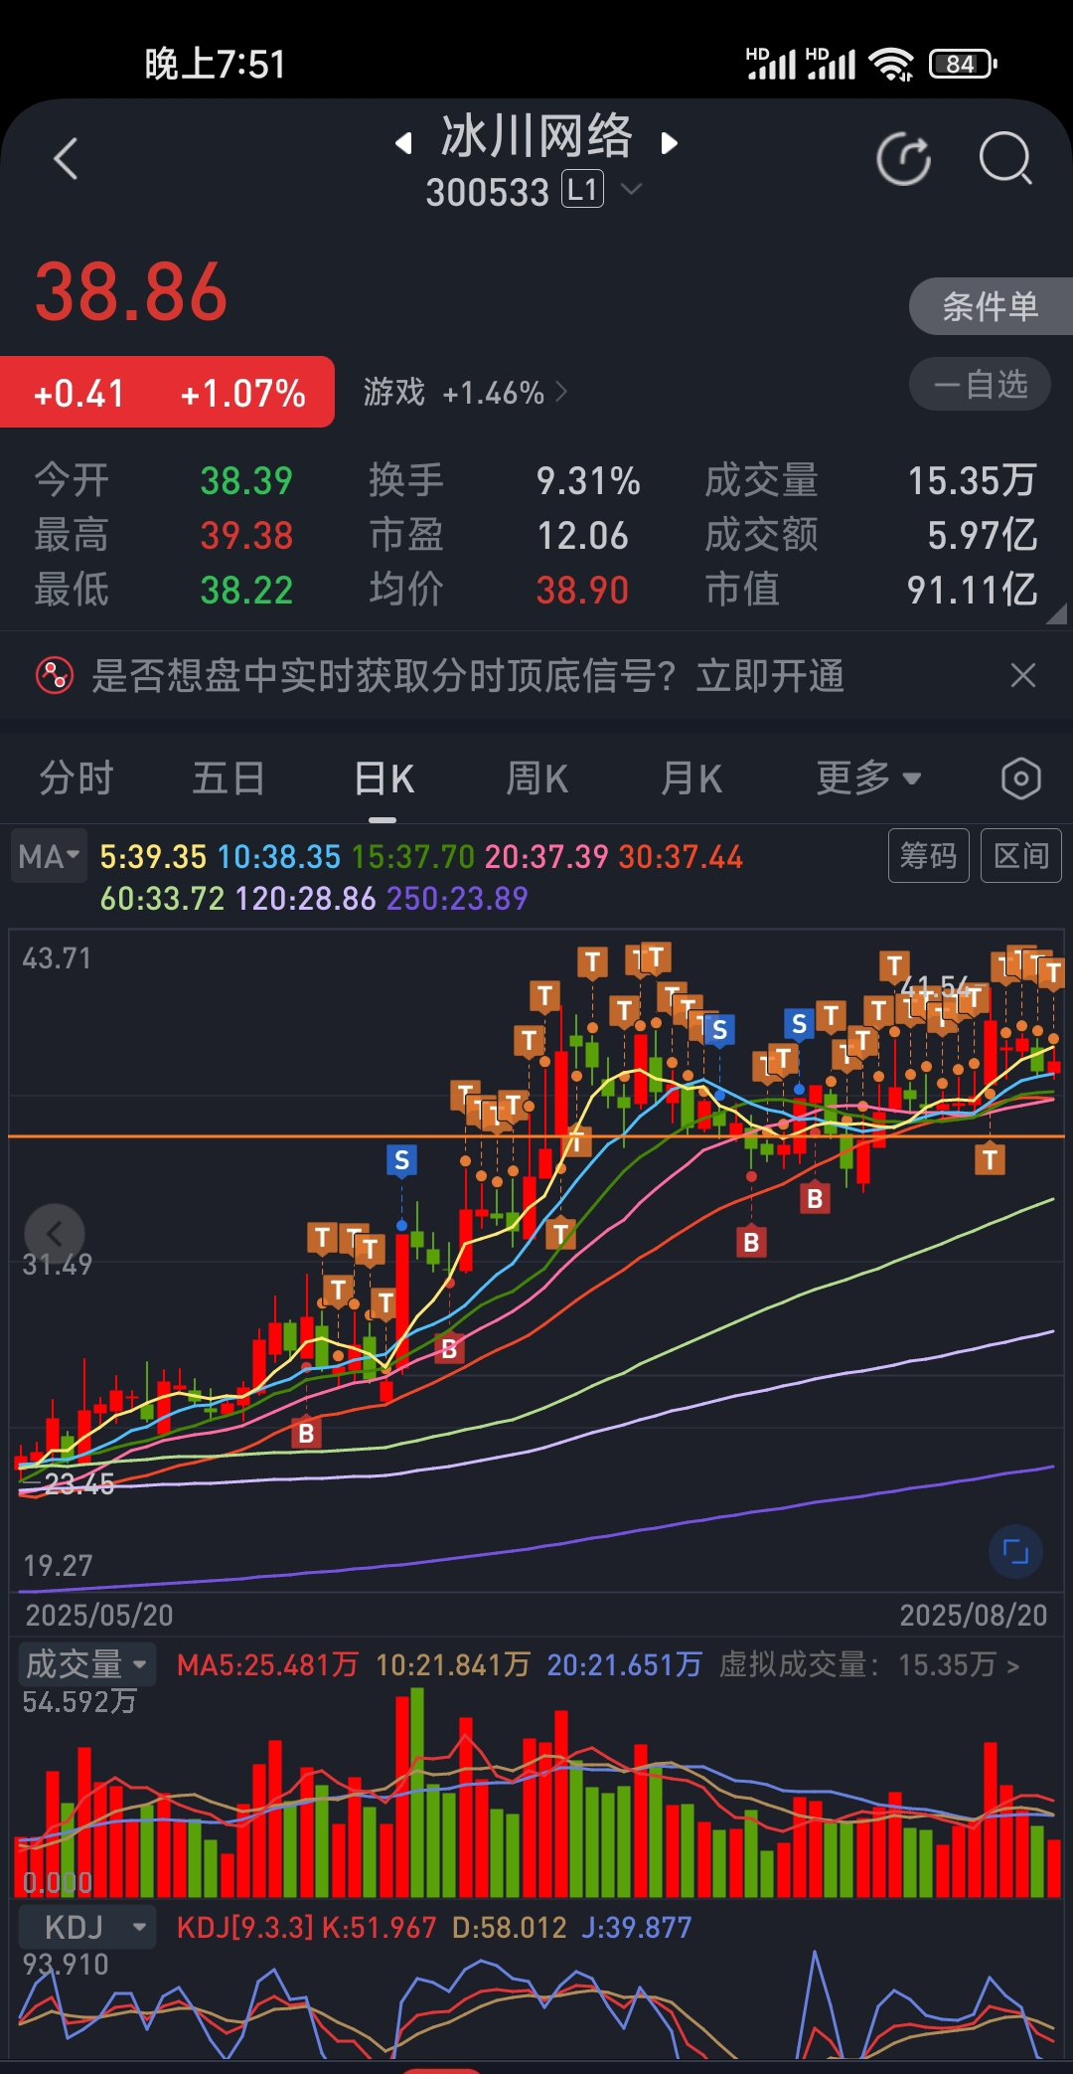Tap MA5 value 5:39.35
Image resolution: width=1073 pixels, height=2074 pixels.
click(153, 857)
